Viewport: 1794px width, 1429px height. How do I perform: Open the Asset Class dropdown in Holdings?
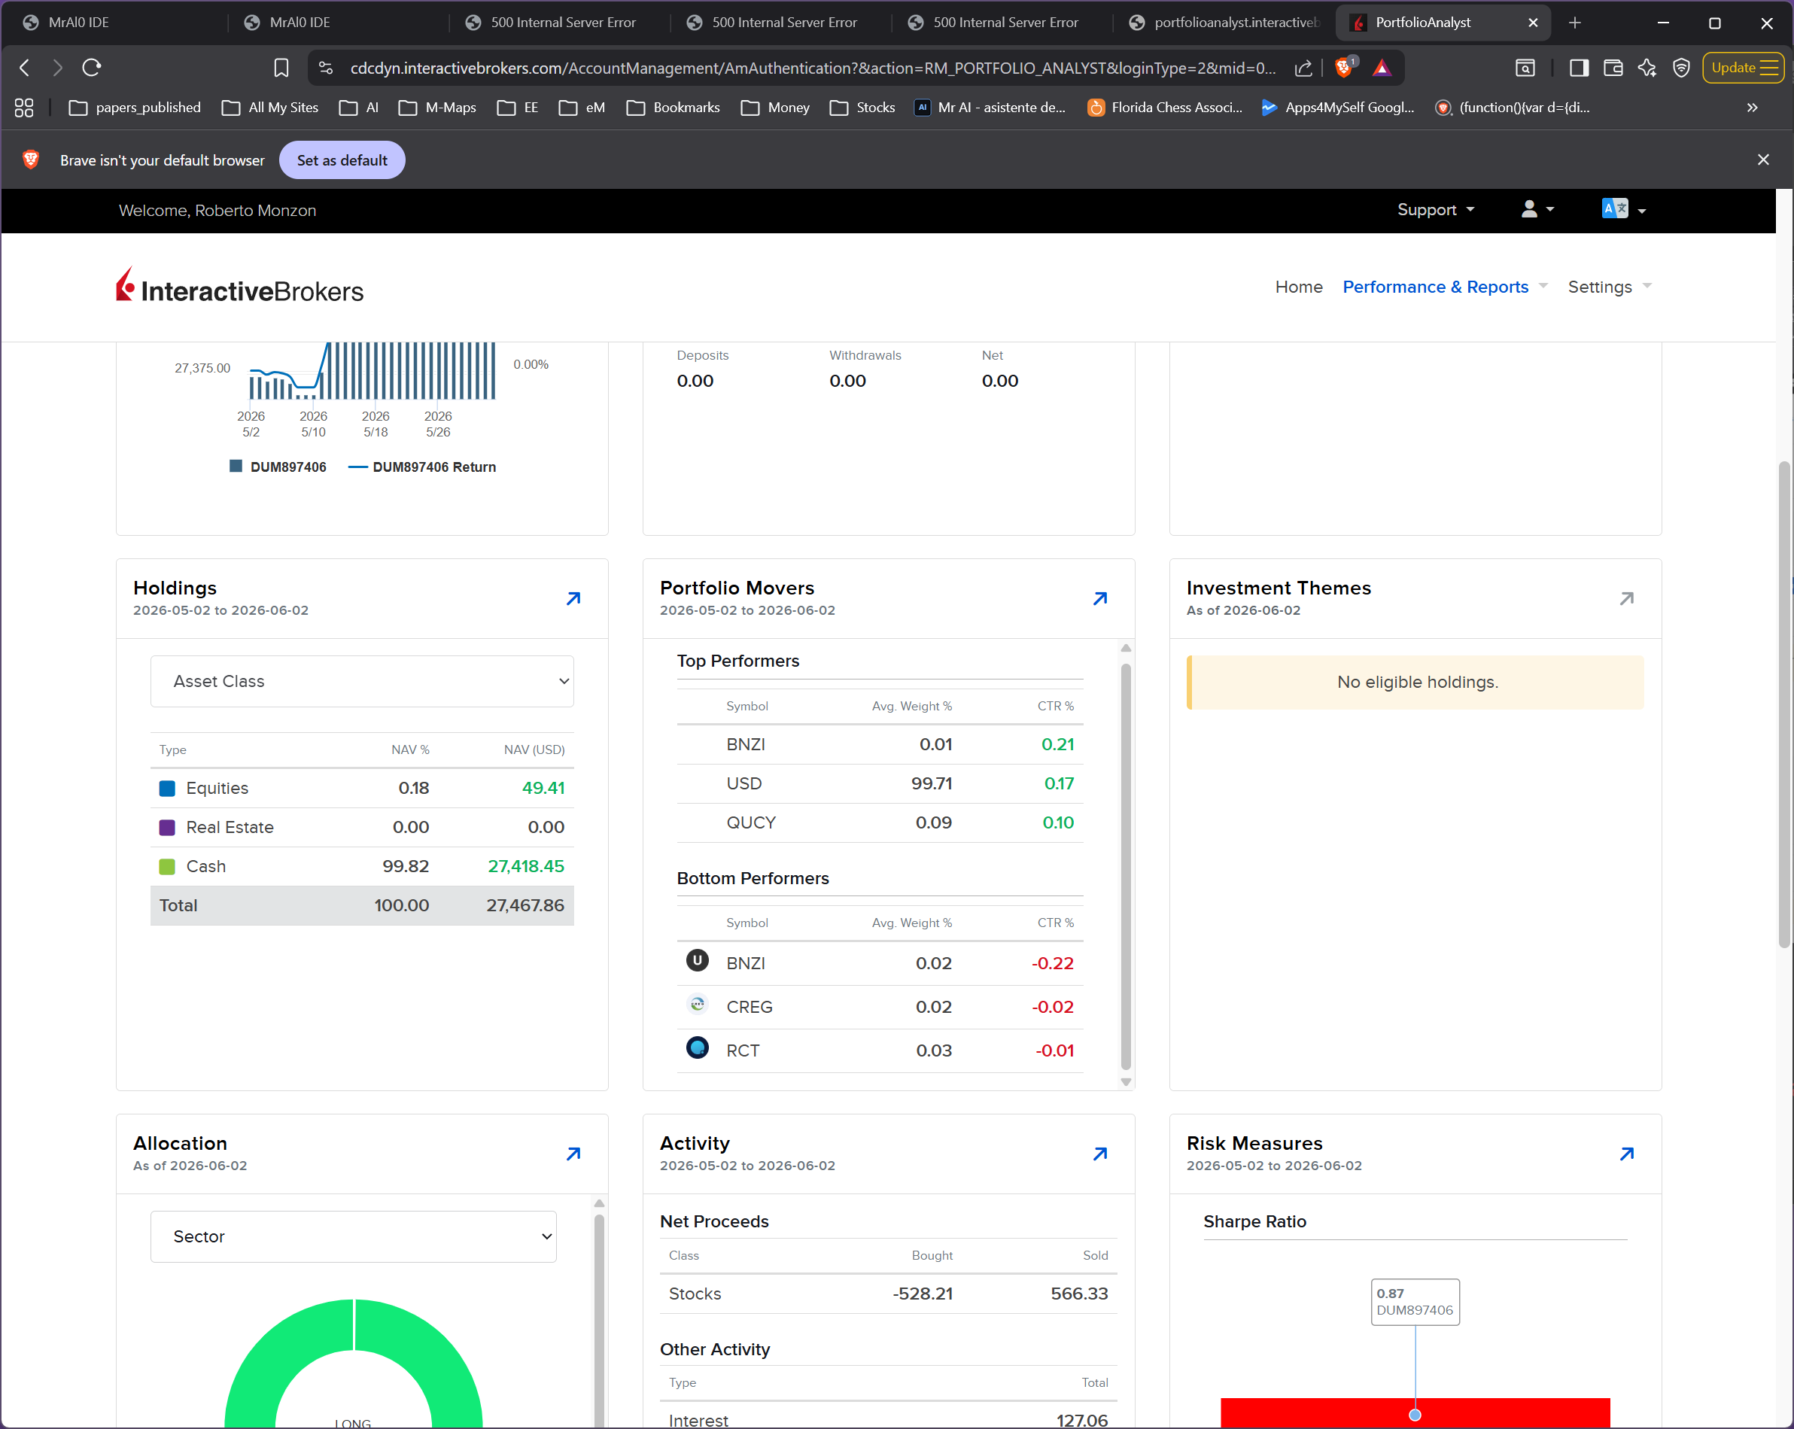click(x=362, y=681)
